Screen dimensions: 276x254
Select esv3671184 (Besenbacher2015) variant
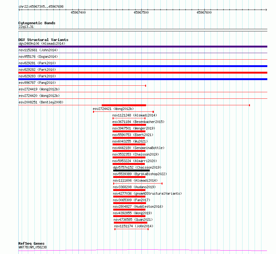(138, 122)
